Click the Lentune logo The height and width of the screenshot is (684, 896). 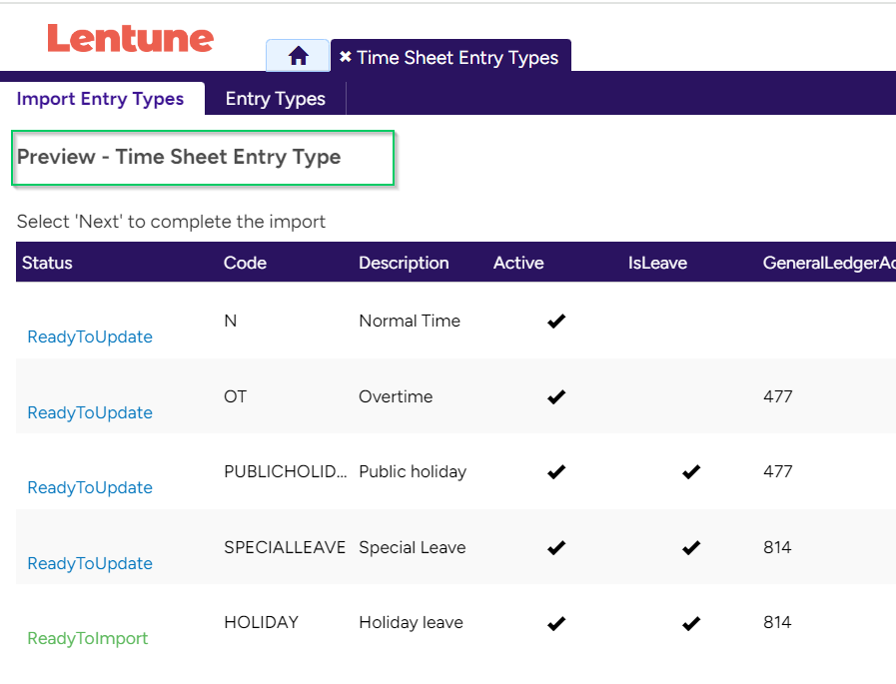tap(130, 38)
